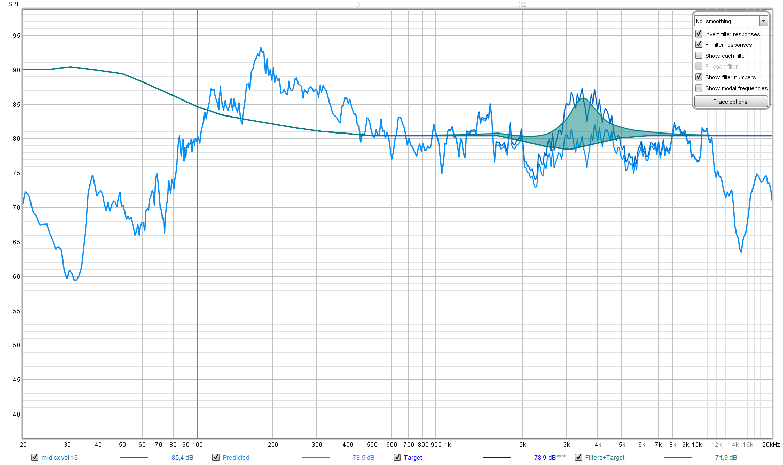Enable Show each filter checkbox
The image size is (783, 465).
[699, 55]
